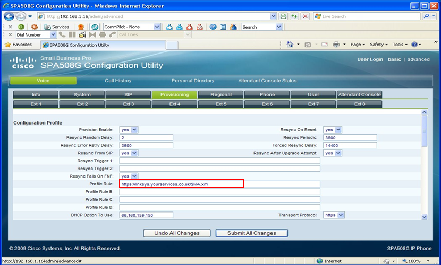
Task: Click Undo All Changes button
Action: click(177, 233)
